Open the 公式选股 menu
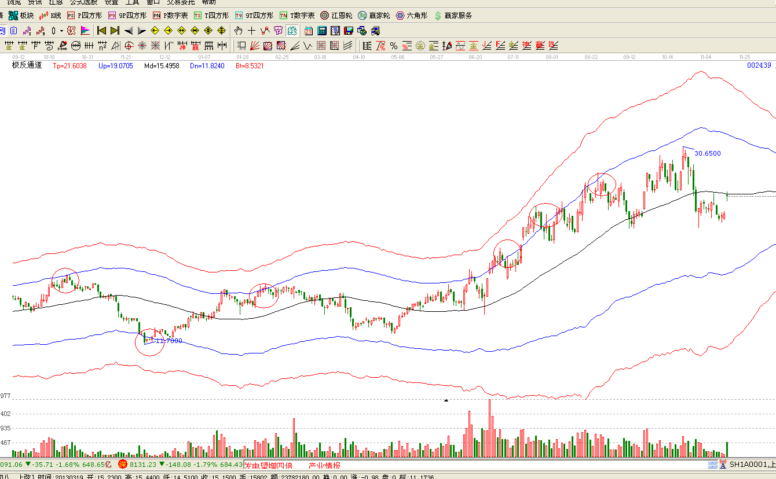776x479 pixels. tap(83, 2)
